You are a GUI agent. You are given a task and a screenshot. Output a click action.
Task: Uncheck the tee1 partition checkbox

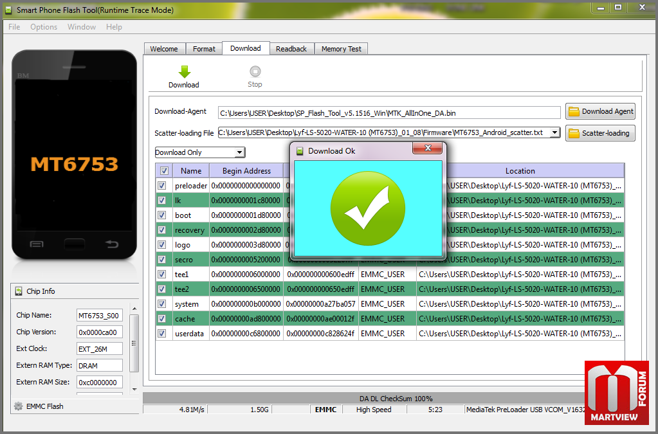[161, 275]
